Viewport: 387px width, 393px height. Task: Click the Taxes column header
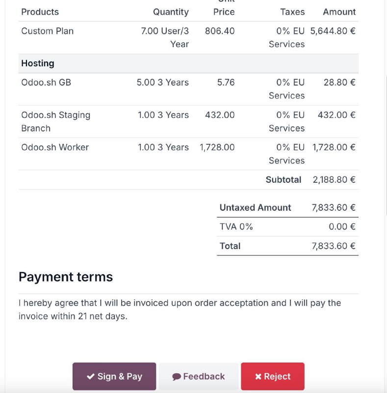tap(292, 12)
